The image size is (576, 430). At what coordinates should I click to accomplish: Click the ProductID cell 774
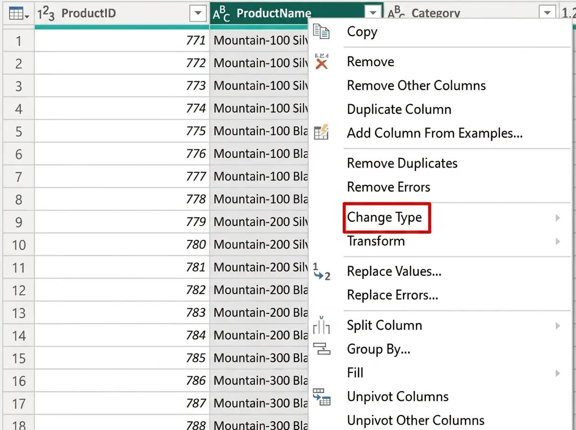point(122,108)
